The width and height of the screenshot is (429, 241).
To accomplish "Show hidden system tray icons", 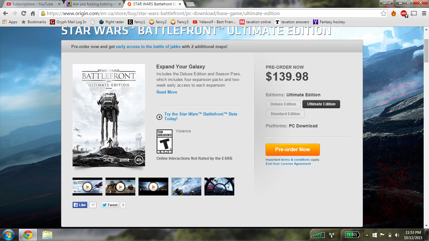I will pos(367,235).
